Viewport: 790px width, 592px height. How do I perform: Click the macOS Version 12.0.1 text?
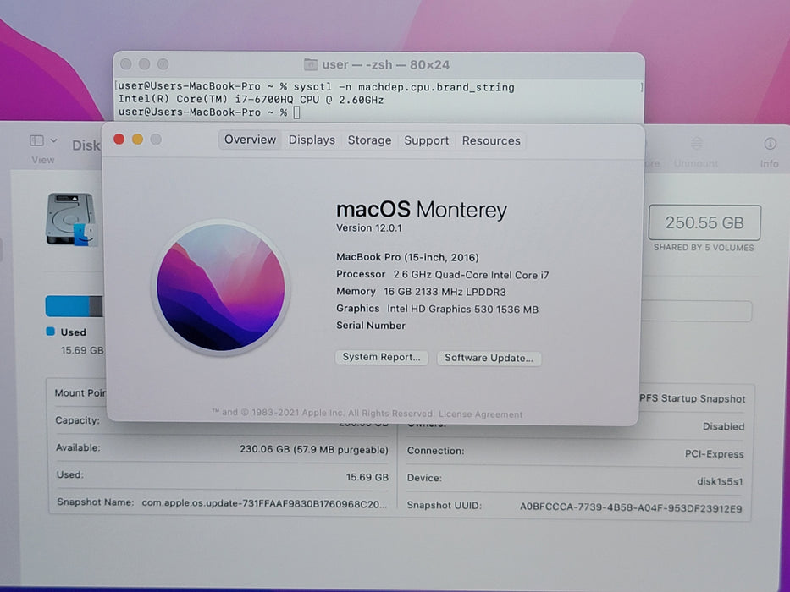(369, 228)
